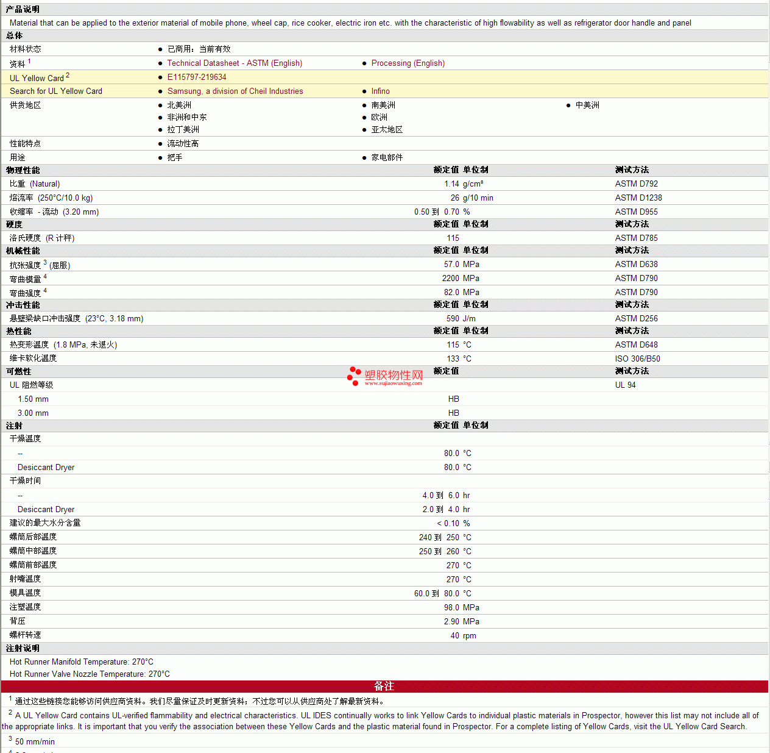
Task: Click the hardness test method ASTM D785
Action: 637,238
